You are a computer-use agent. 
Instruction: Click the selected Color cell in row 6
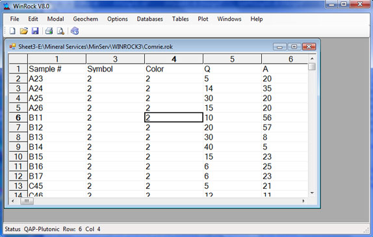174,118
